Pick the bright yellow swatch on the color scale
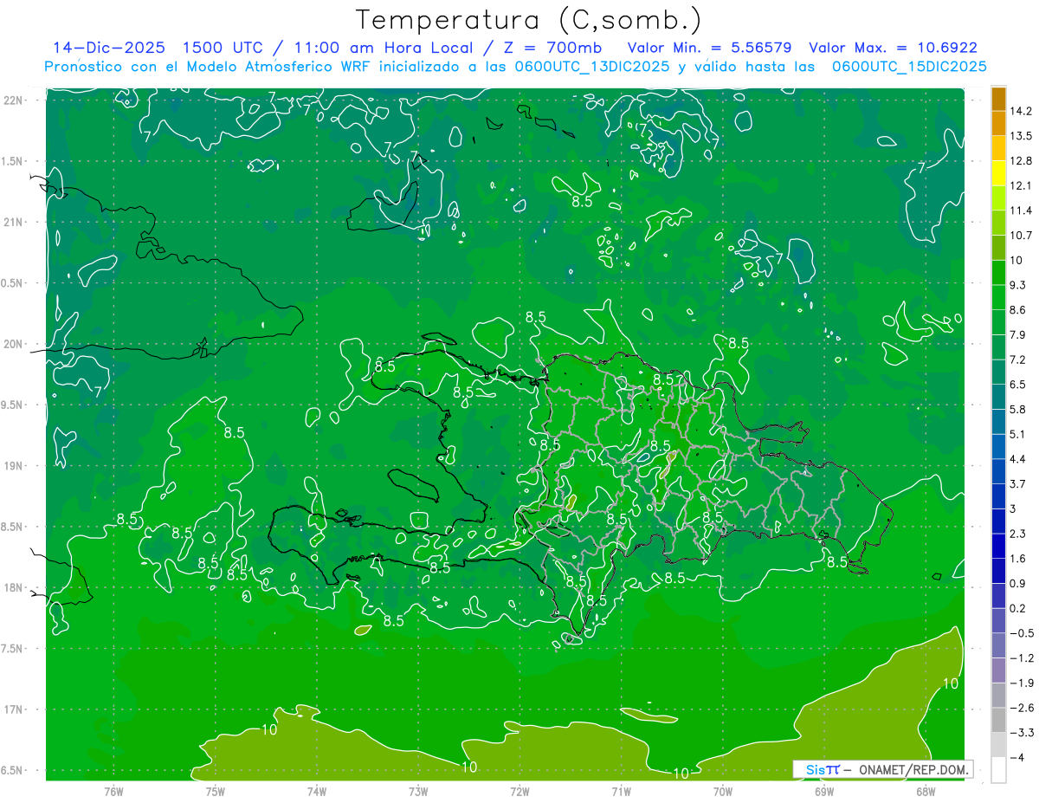The width and height of the screenshot is (1039, 803). point(998,173)
